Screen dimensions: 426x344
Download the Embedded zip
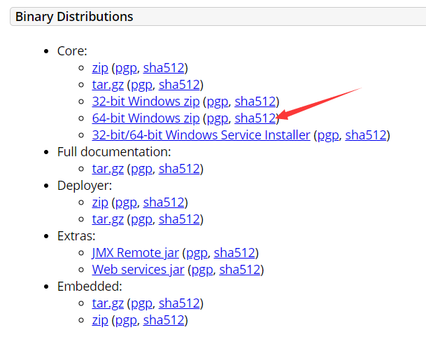point(100,320)
